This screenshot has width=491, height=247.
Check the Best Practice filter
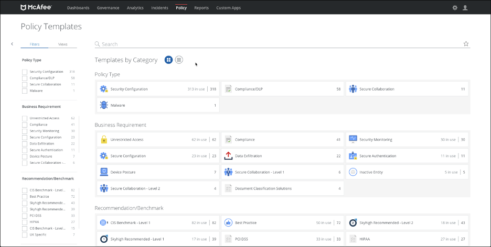pyautogui.click(x=25, y=197)
